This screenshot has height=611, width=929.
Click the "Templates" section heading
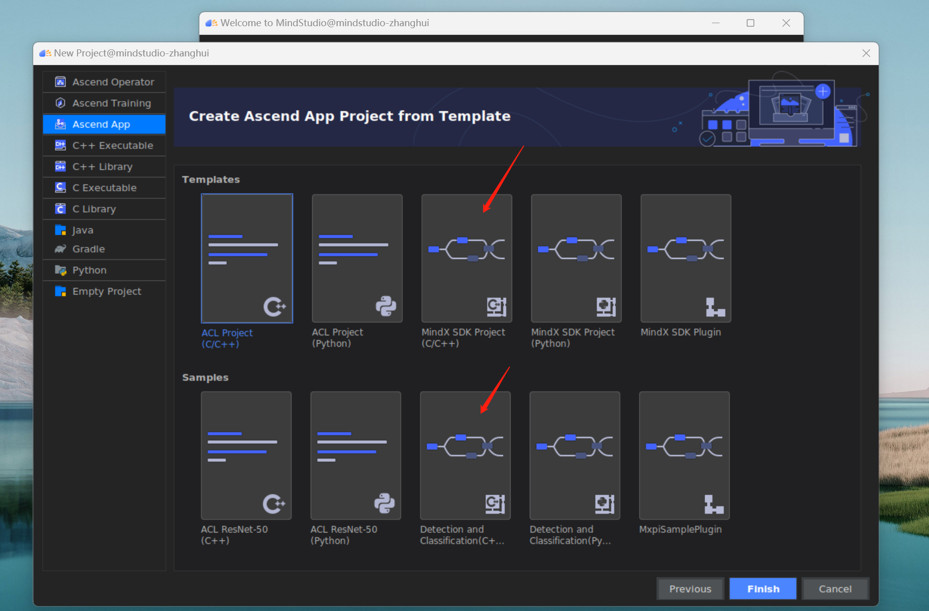[x=211, y=179]
